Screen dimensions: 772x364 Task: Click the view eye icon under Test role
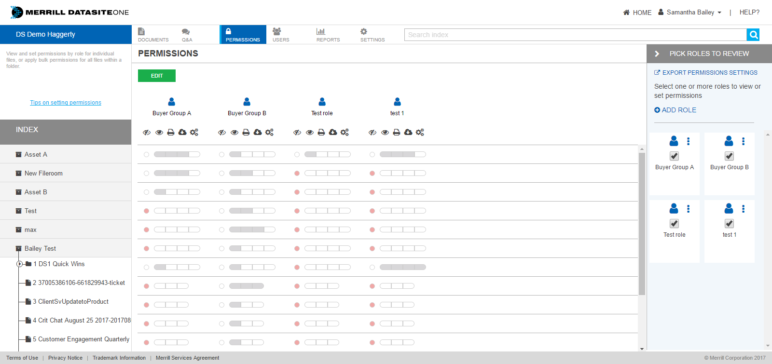[310, 132]
